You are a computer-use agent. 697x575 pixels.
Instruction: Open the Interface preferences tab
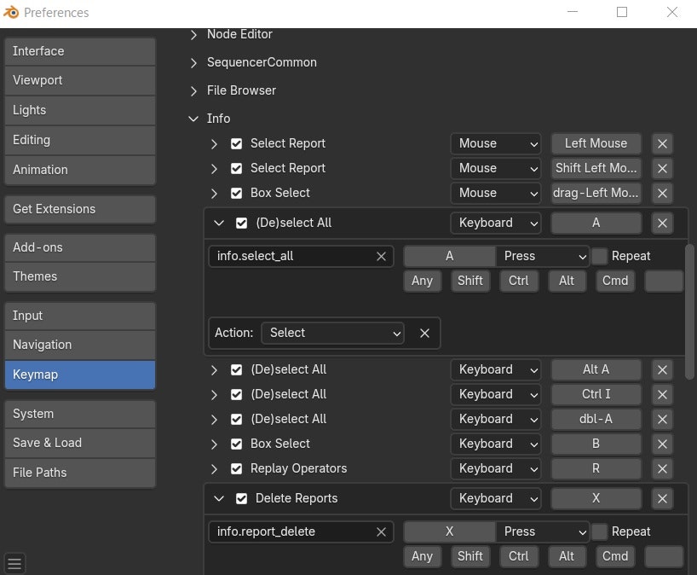pyautogui.click(x=80, y=52)
